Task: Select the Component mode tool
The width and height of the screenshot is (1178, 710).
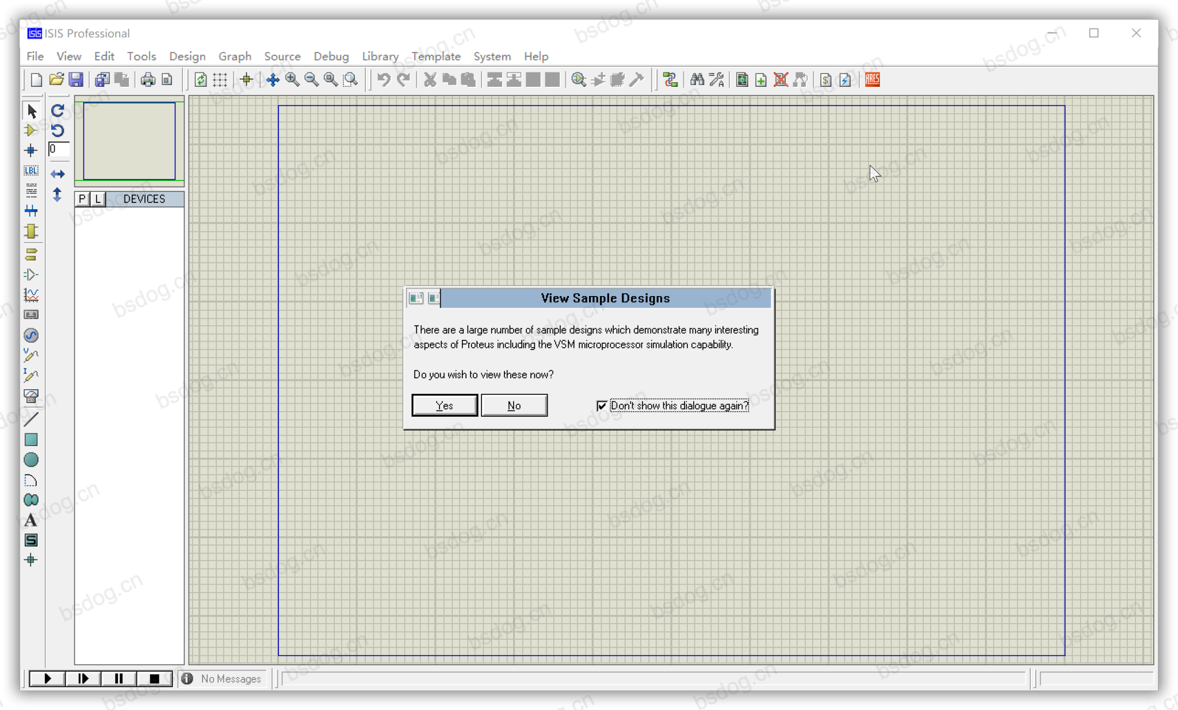Action: click(x=31, y=131)
